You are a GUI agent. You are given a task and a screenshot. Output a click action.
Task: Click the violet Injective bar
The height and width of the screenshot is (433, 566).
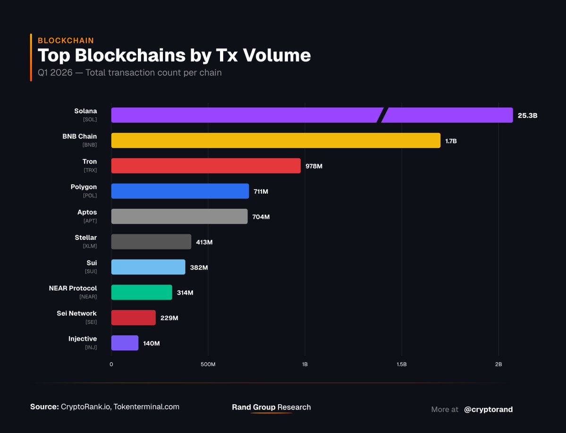click(125, 343)
